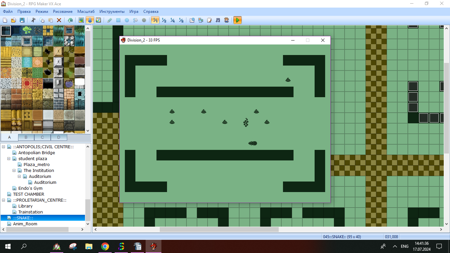Switch to tileset tab B

click(x=26, y=137)
